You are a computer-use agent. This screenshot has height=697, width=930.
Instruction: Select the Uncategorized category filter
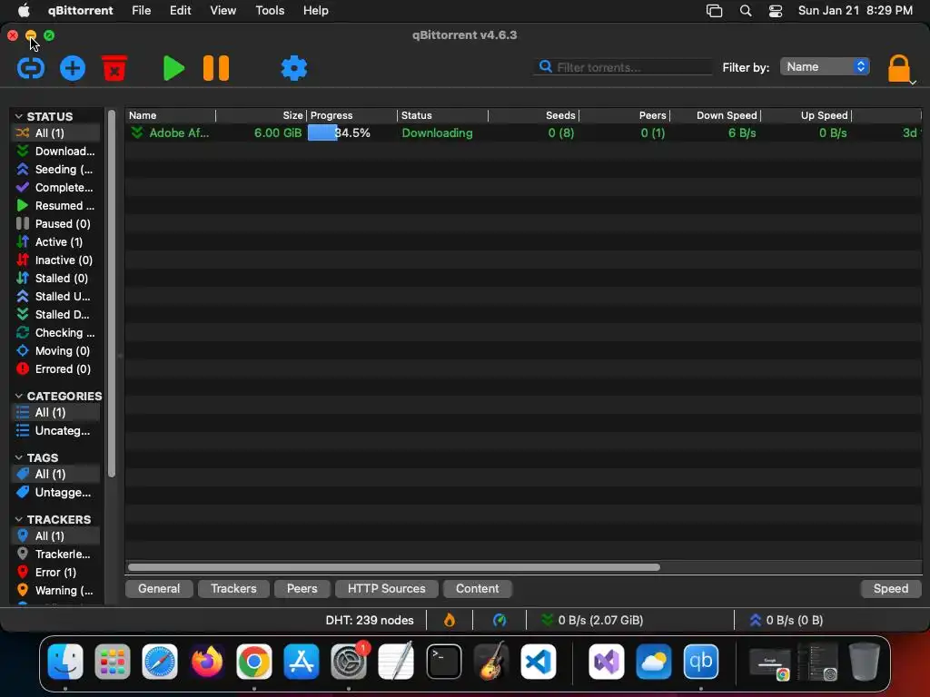(56, 431)
